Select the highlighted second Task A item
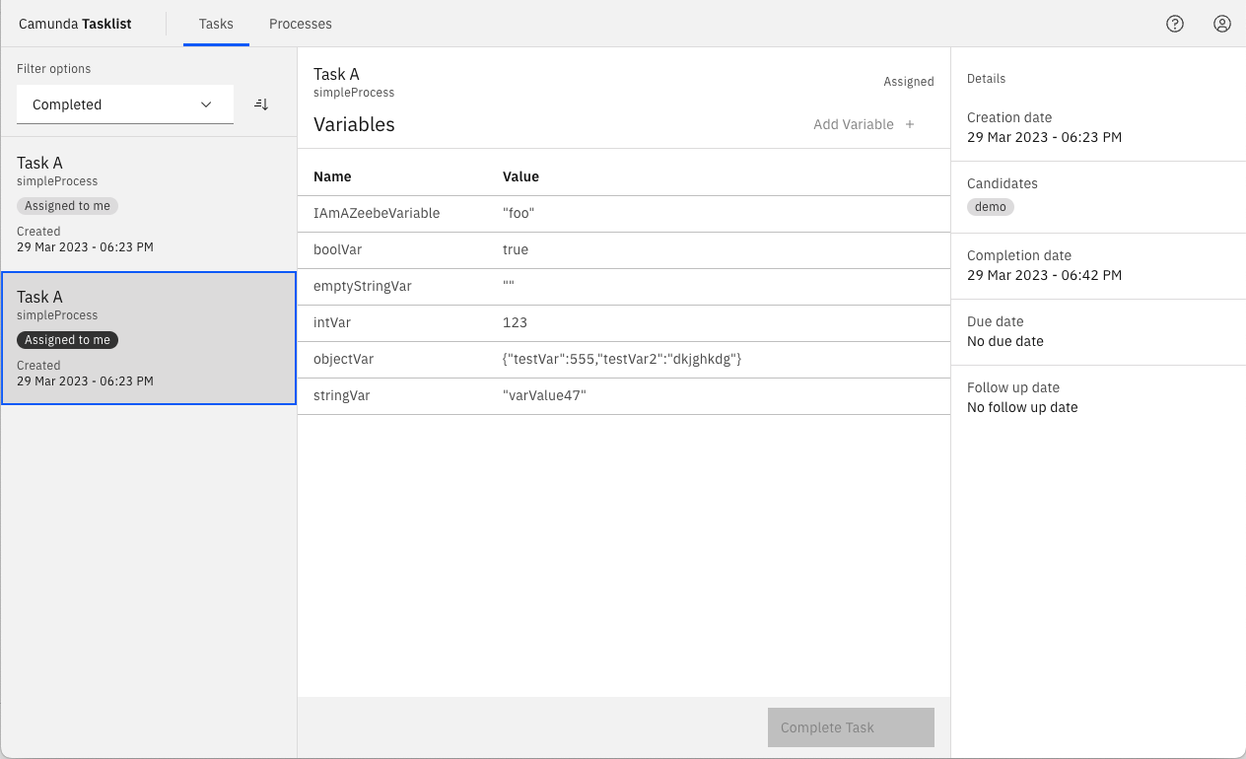 [148, 337]
